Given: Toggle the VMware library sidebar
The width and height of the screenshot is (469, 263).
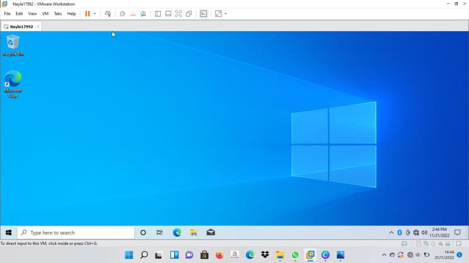Looking at the screenshot, I should click(158, 14).
